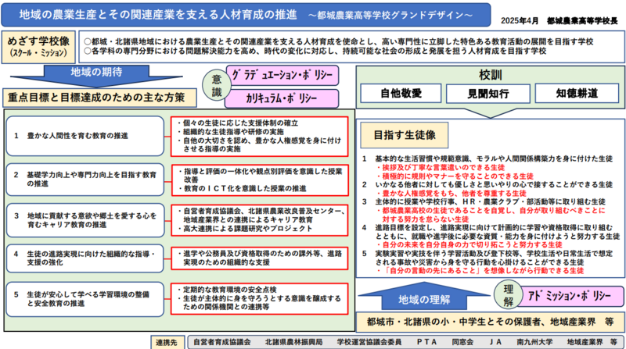Image resolution: width=626 pixels, height=349 pixels.
Task: Click the 意識 arrow shape
Action: pyautogui.click(x=216, y=85)
